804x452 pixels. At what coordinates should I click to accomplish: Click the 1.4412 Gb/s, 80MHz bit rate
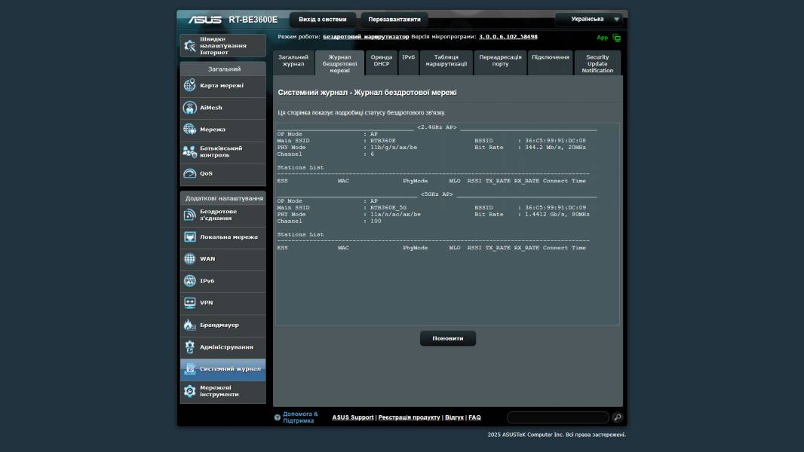[x=557, y=215]
